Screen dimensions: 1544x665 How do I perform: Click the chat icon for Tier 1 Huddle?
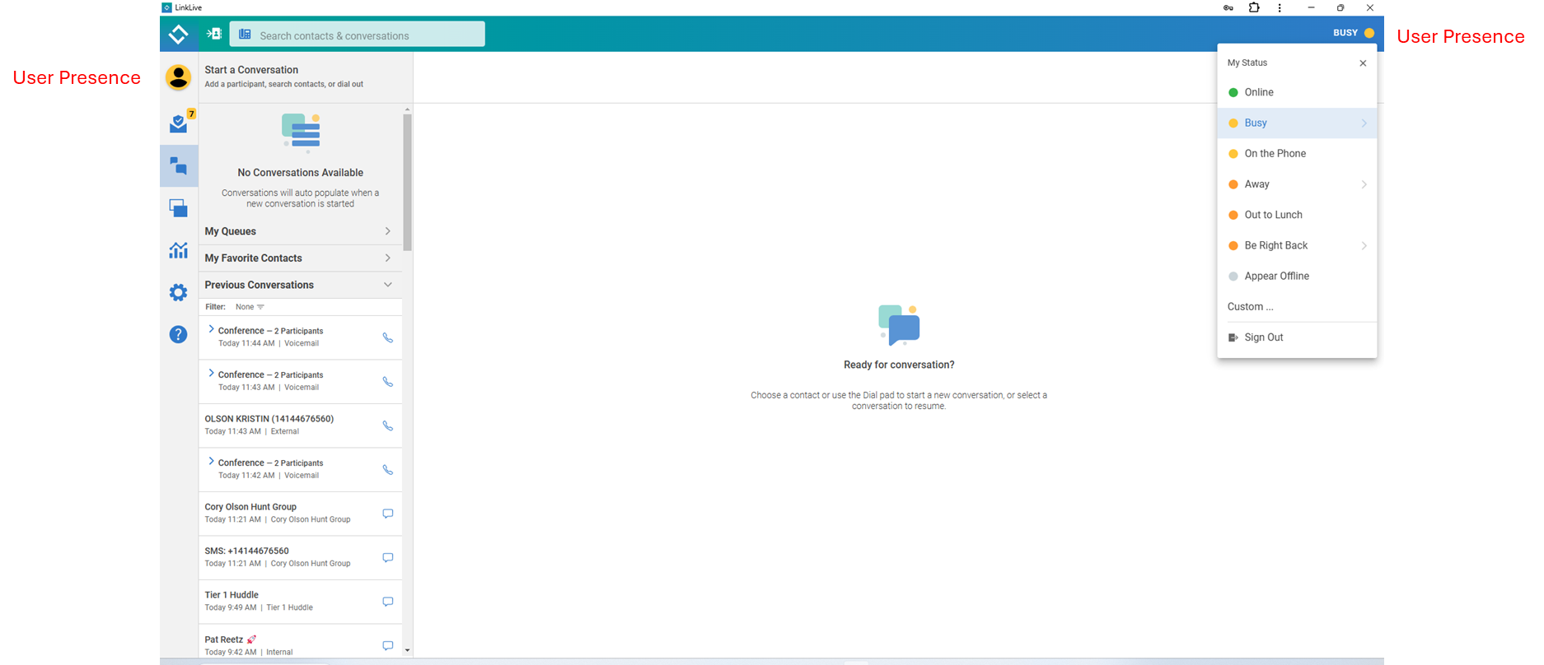[387, 602]
